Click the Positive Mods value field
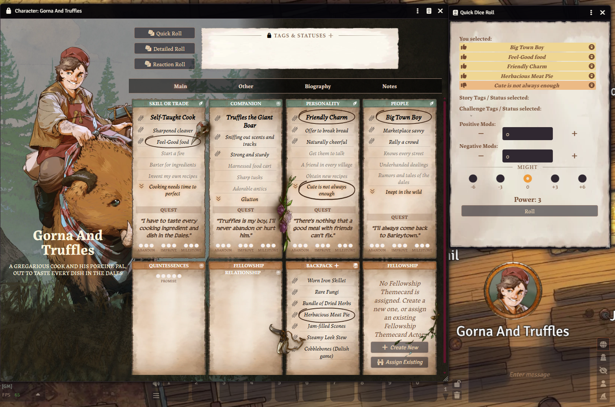Image resolution: width=615 pixels, height=407 pixels. (527, 134)
